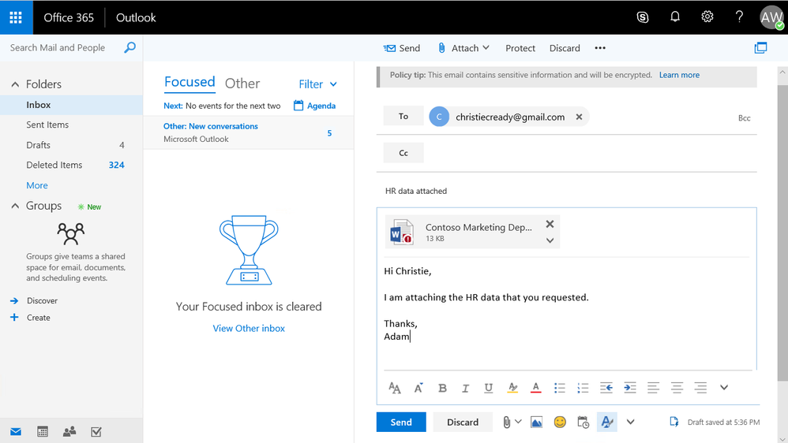Click the bottom Discard button
Viewport: 788px width, 443px height.
[x=463, y=422]
